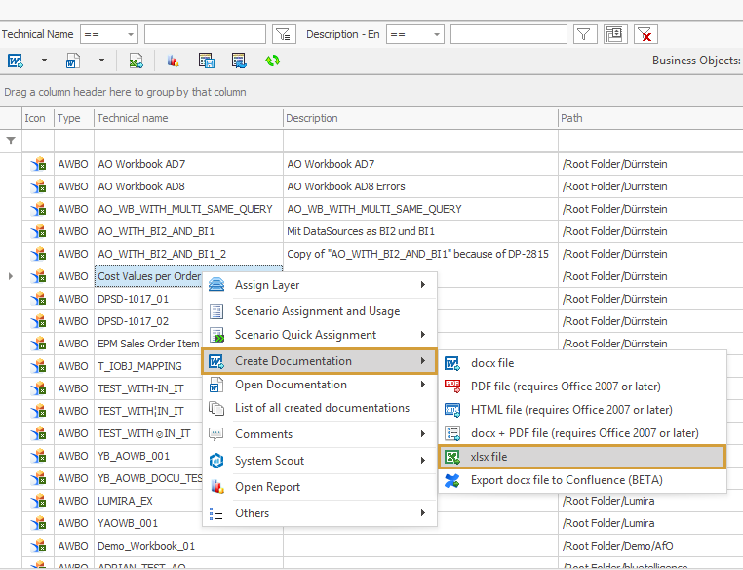Click the Word documentation icon in toolbar
This screenshot has height=570, width=743.
point(16,61)
